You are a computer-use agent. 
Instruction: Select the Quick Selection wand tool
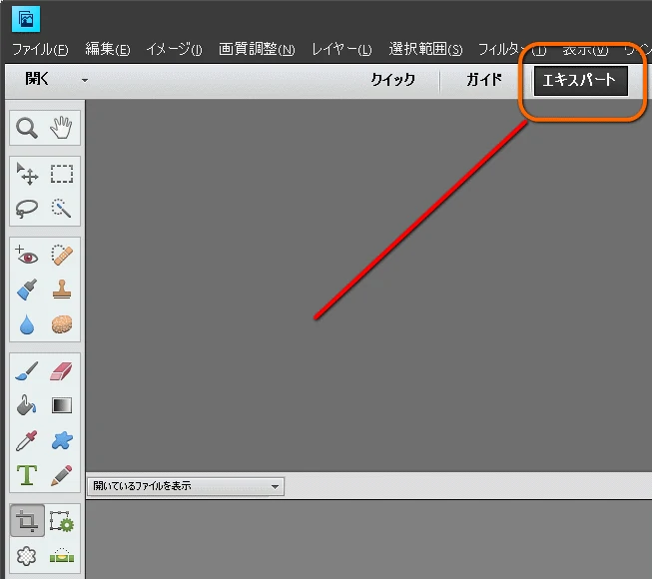coord(61,208)
